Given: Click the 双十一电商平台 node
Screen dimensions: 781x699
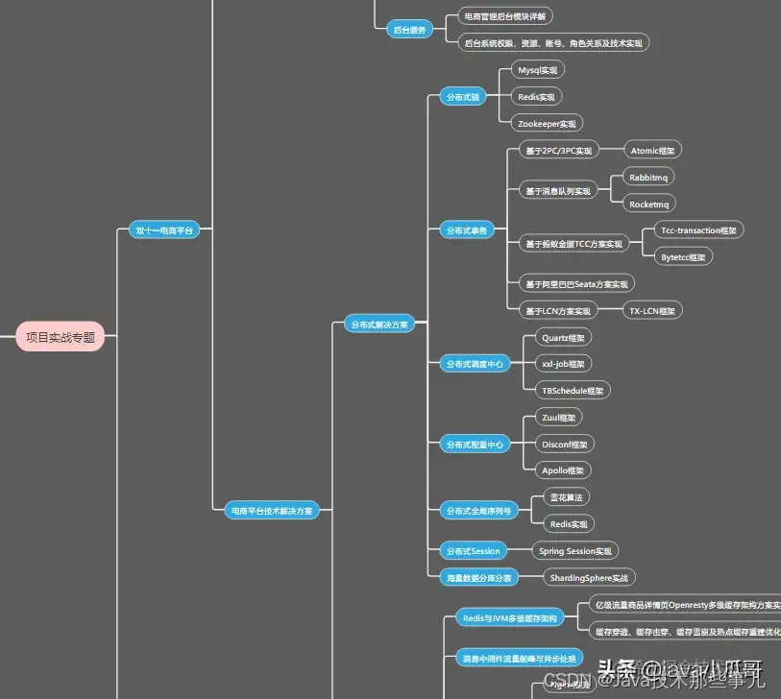Looking at the screenshot, I should tap(164, 230).
